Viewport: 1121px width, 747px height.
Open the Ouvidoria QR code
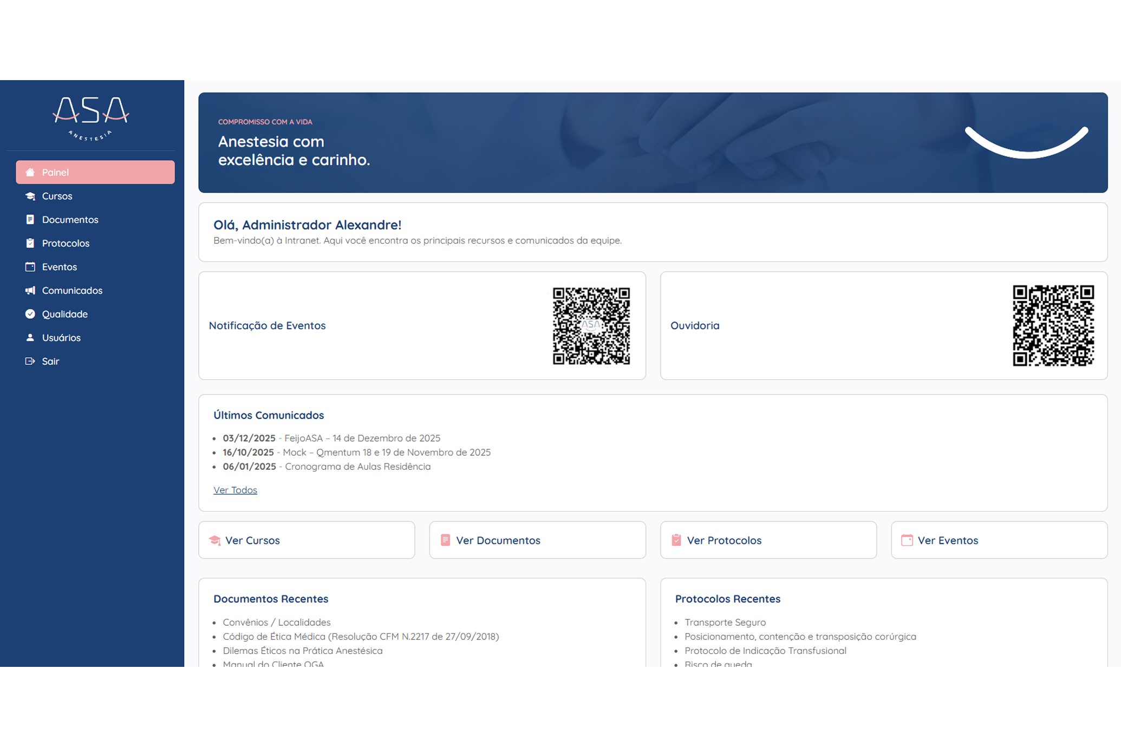(x=1053, y=326)
